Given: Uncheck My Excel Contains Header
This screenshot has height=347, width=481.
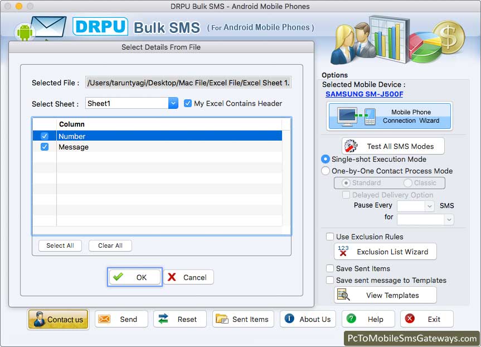Looking at the screenshot, I should tap(188, 103).
